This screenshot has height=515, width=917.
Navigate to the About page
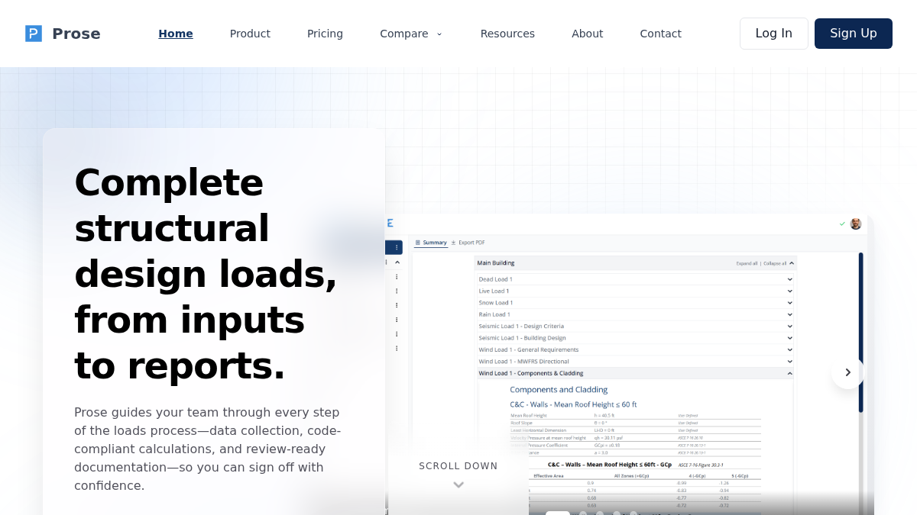587,34
